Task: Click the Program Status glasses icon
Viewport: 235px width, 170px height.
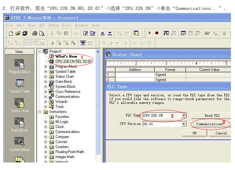Action: [207, 33]
